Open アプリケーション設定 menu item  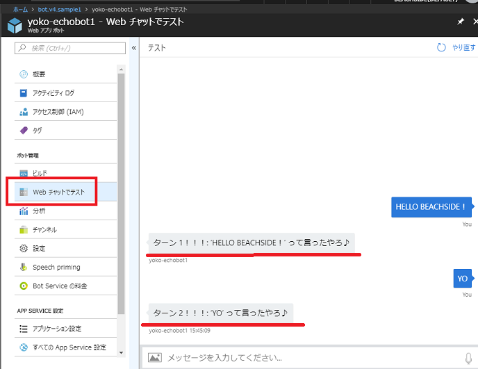click(x=65, y=329)
